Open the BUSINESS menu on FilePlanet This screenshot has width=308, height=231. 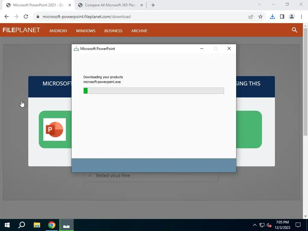(113, 31)
